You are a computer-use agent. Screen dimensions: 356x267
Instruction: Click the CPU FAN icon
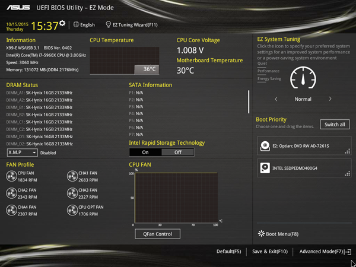pos(11,176)
